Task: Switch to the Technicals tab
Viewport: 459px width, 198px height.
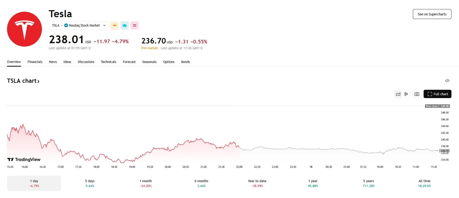Action: tap(108, 62)
